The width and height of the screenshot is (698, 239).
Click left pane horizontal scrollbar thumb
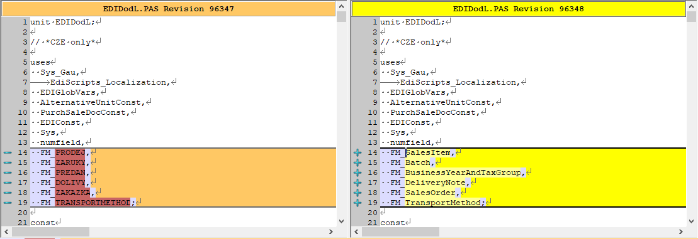coord(50,231)
